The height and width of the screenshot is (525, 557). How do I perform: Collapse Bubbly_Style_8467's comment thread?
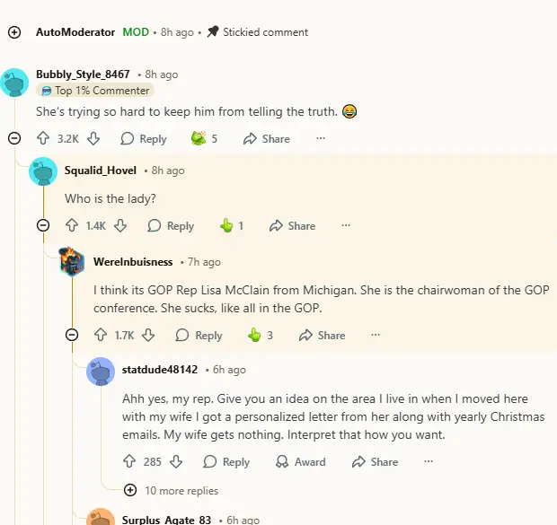click(x=14, y=139)
